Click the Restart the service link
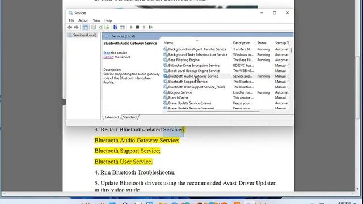The image size is (363, 204). tap(108, 57)
